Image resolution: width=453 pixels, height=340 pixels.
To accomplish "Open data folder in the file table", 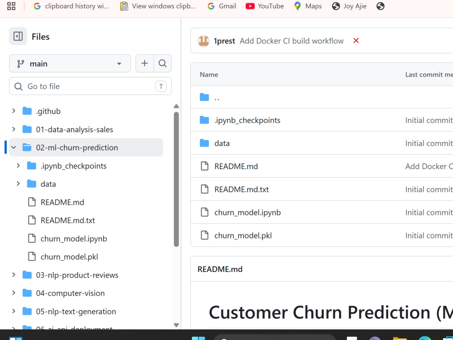I will [222, 143].
